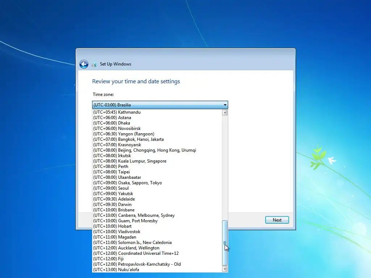Choose (UTC+09:30) Darwin

pos(157,205)
